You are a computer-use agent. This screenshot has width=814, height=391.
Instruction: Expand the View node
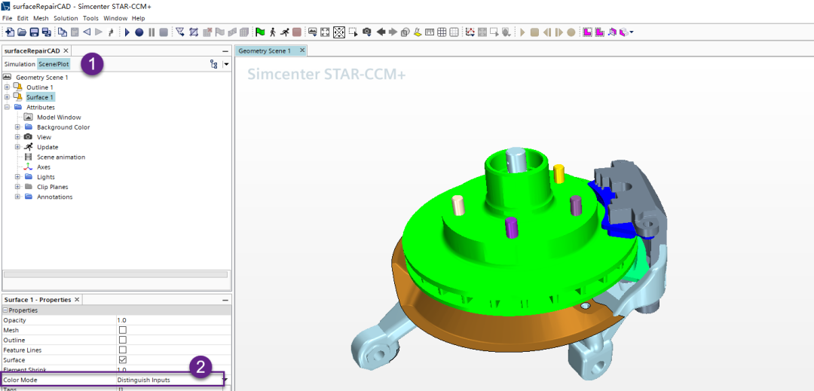click(x=17, y=137)
